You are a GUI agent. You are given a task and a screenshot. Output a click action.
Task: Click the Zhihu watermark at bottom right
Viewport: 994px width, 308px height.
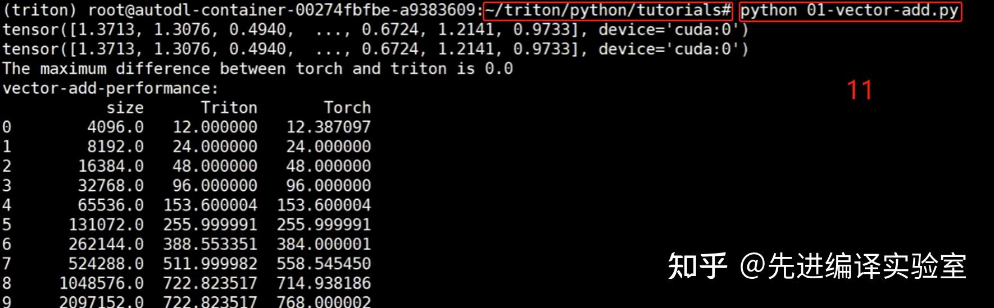pyautogui.click(x=816, y=266)
